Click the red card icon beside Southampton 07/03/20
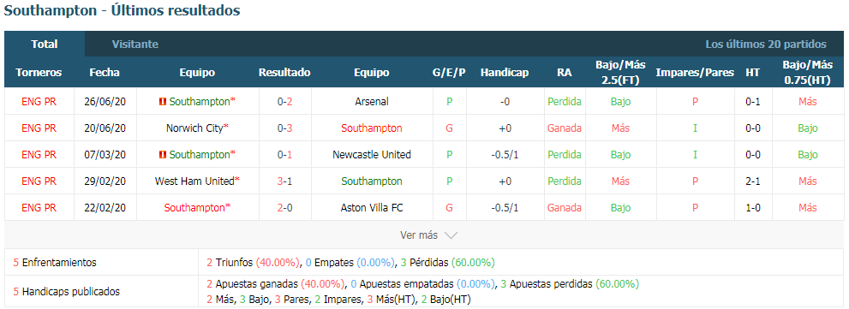This screenshot has height=309, width=849. [163, 155]
